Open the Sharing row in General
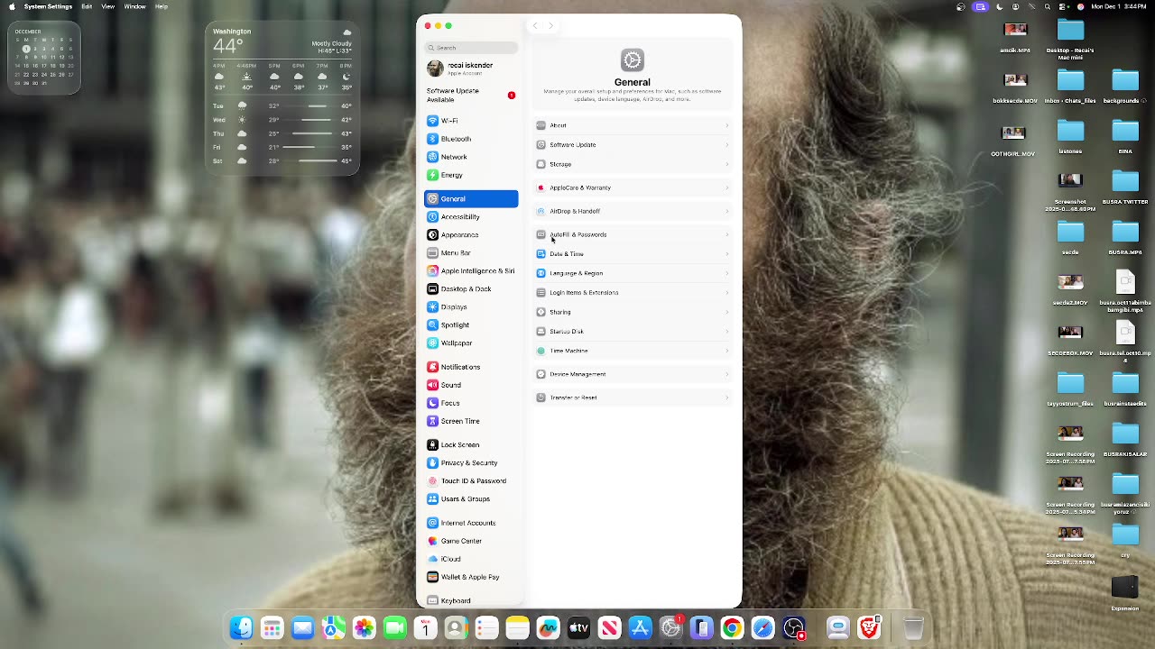This screenshot has width=1155, height=649. (x=632, y=312)
